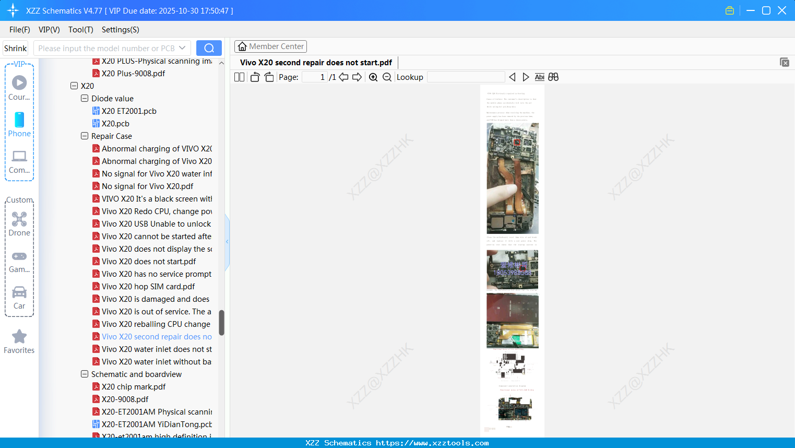795x448 pixels.
Task: Toggle two-page view layout icon
Action: (x=239, y=77)
